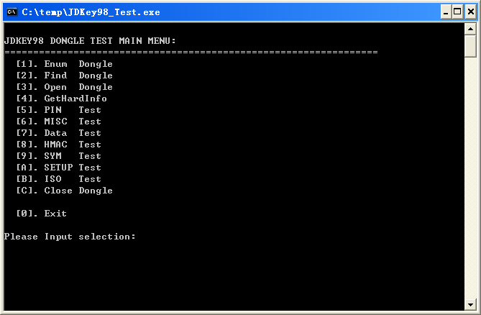Click the PIN Test menu line
Viewport: 481px width, 315px height.
click(x=58, y=110)
